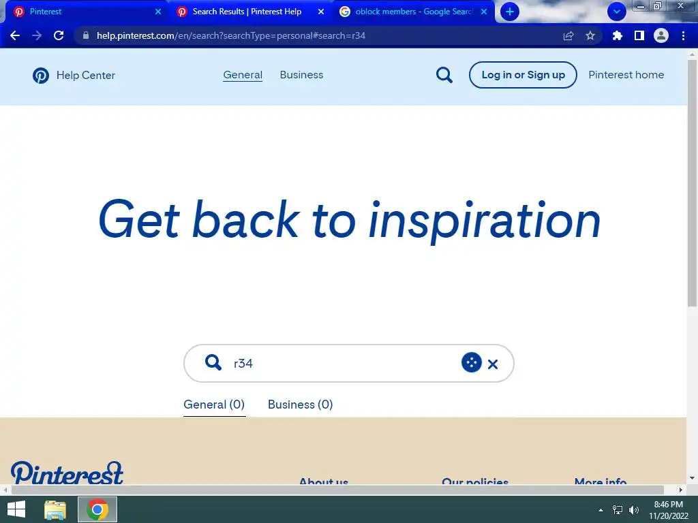Click the scroll left arrow
Screen dimensions: 698x523
5,490
